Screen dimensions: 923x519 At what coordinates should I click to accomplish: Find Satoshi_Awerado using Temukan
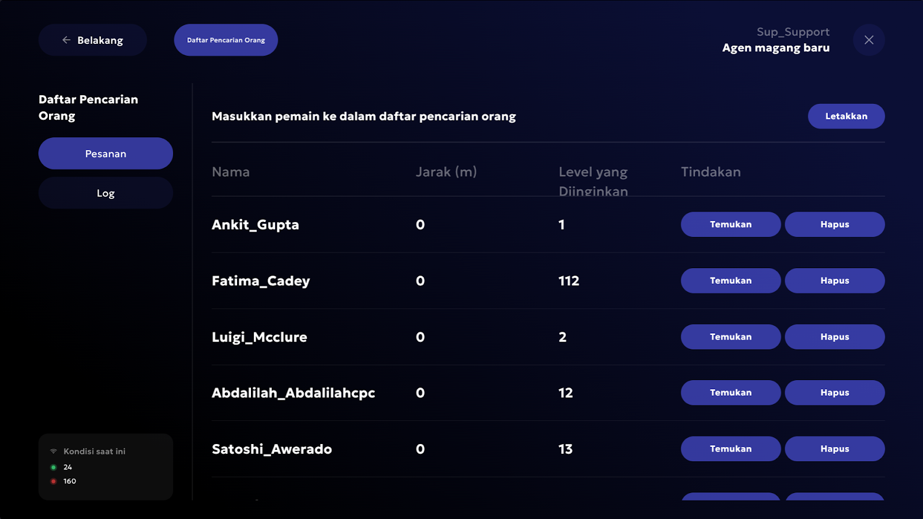(731, 449)
